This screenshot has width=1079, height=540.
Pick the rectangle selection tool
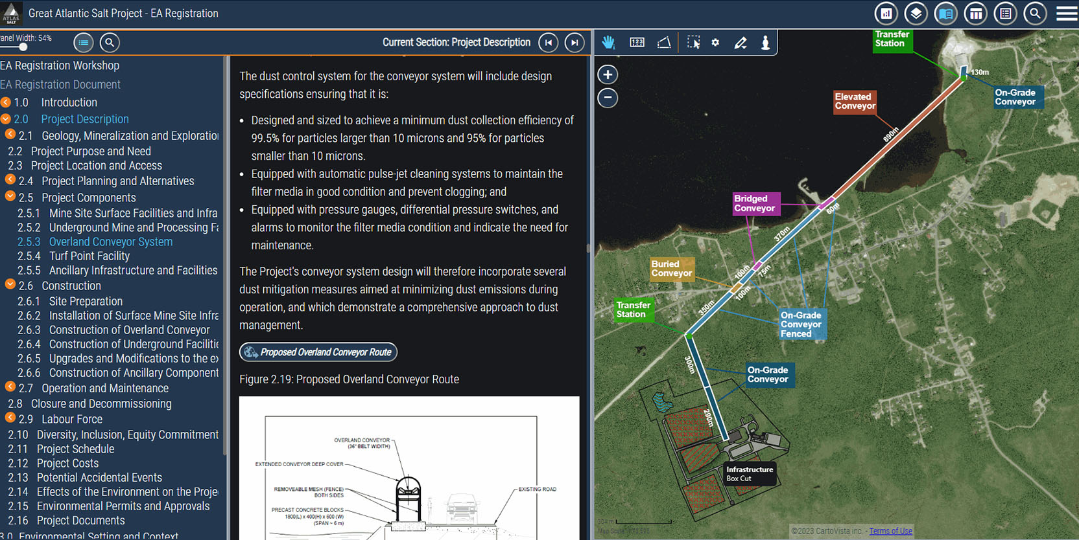pos(693,43)
